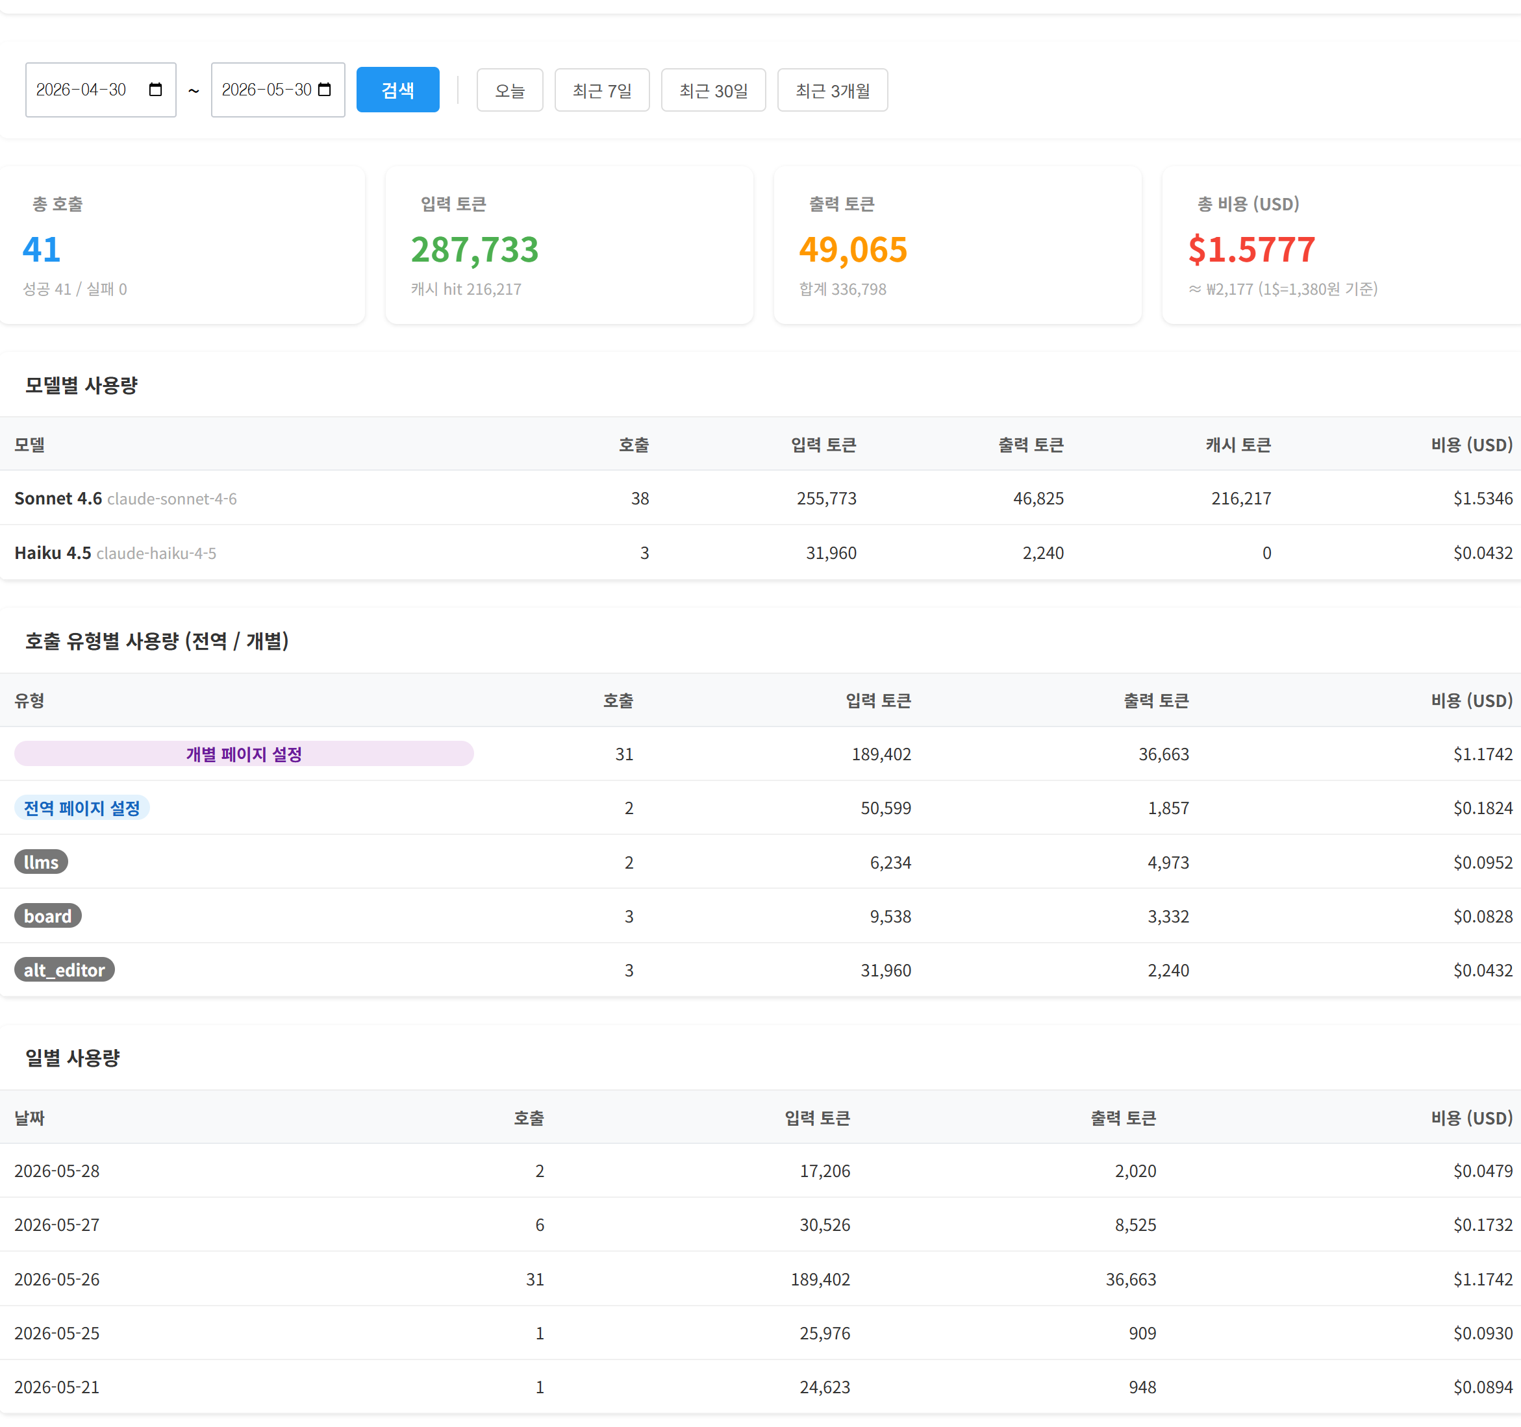Select the 최근 30일 quick range

(713, 90)
